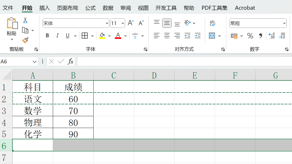Screen dimensions: 292x164
Task: Decrease font size with smaller A
Action: tap(141, 23)
